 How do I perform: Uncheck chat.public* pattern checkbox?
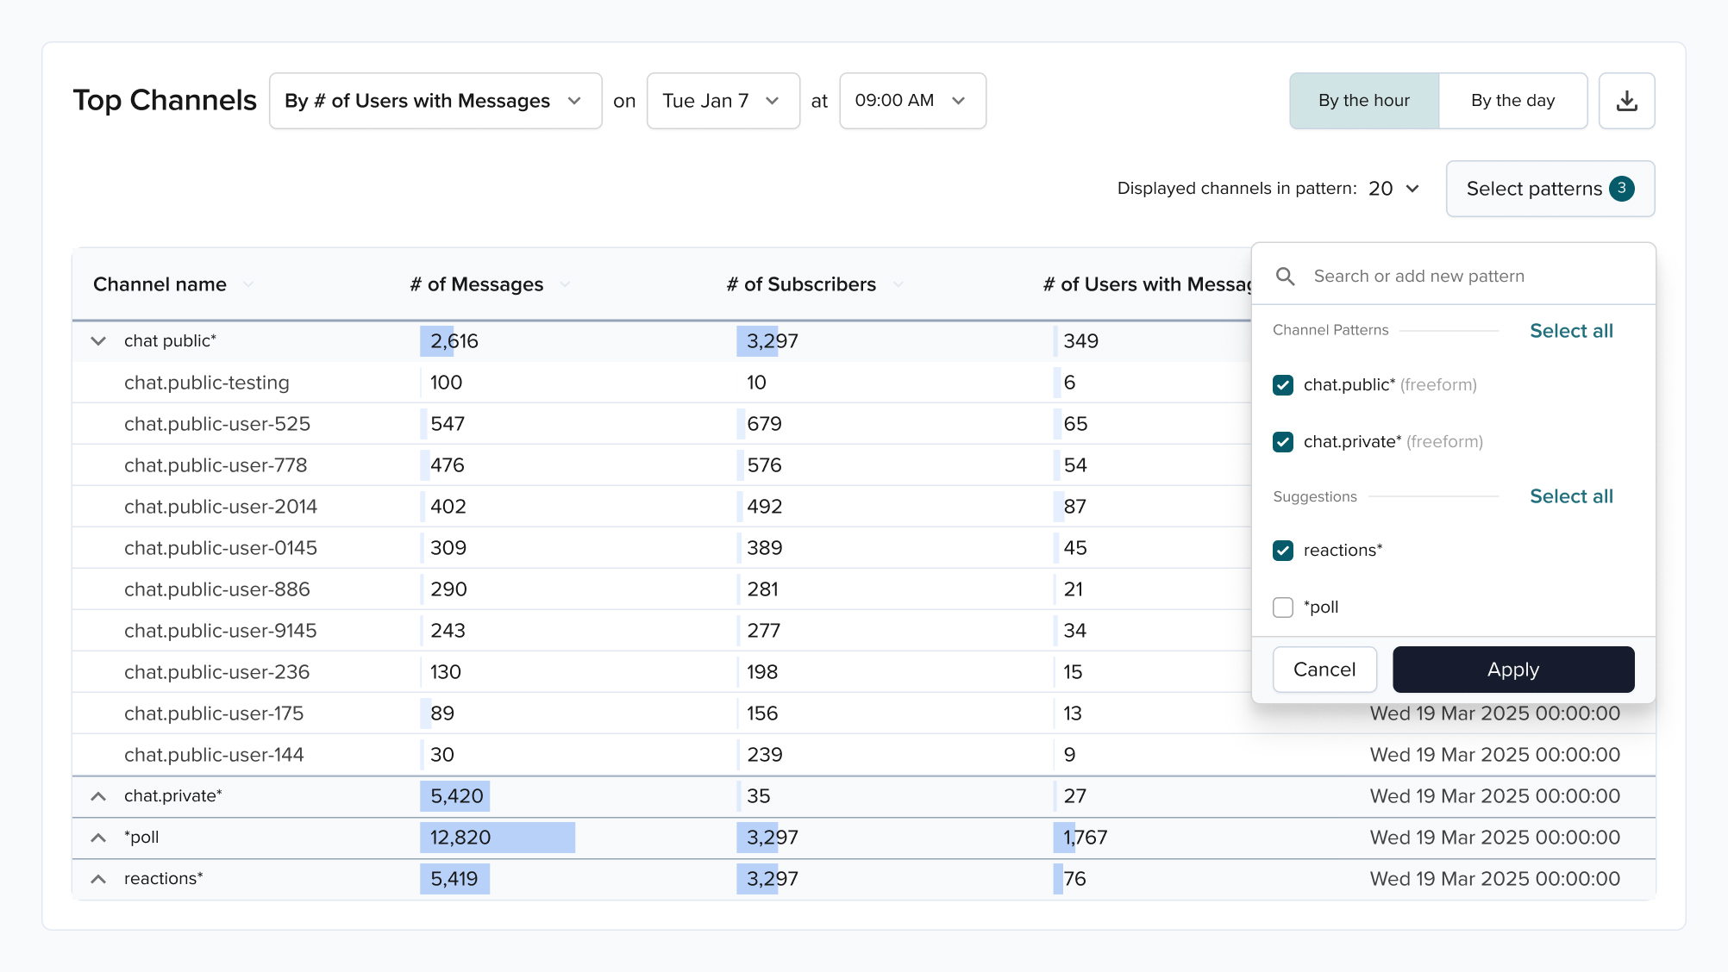(1283, 385)
